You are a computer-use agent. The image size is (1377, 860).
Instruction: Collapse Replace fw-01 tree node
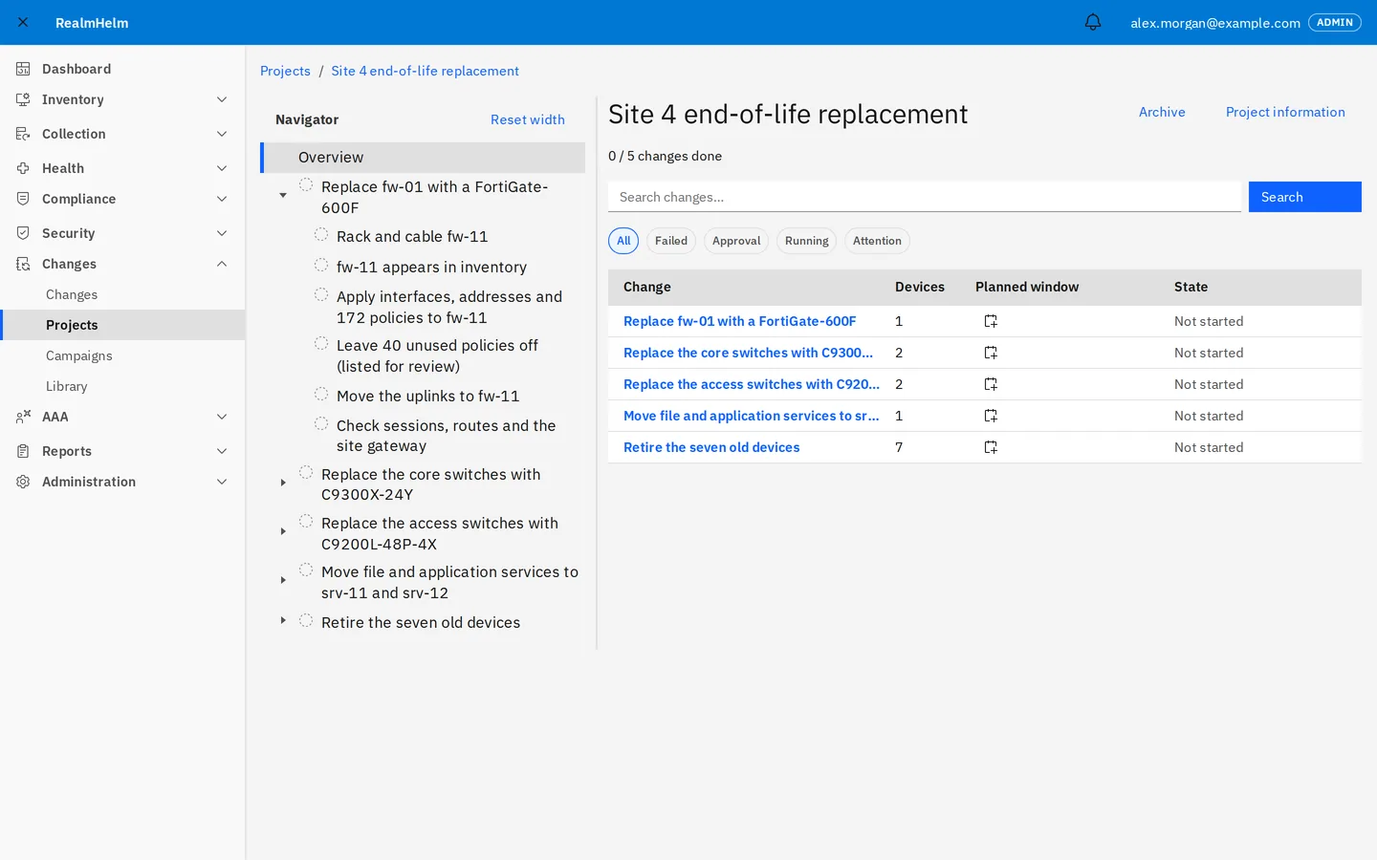[x=283, y=195]
